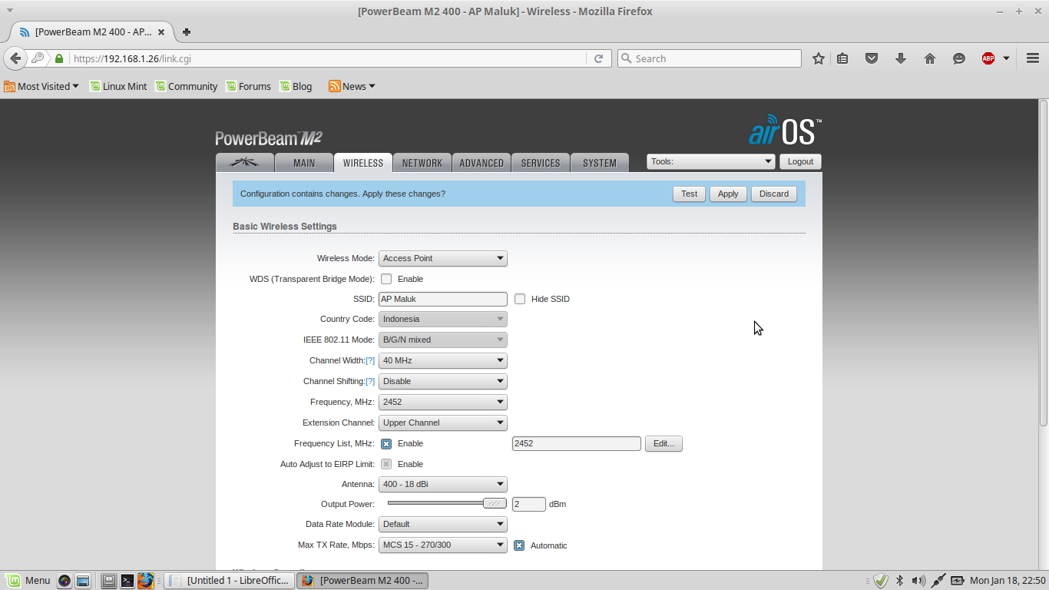This screenshot has width=1049, height=590.
Task: Apply the configuration changes
Action: coord(728,194)
